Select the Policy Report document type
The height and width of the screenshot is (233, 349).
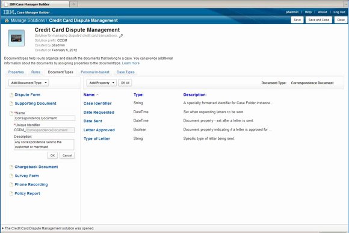tap(27, 194)
